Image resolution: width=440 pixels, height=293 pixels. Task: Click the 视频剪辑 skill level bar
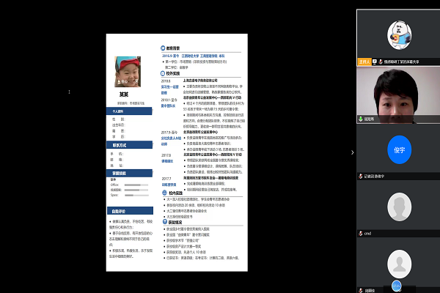(x=136, y=190)
